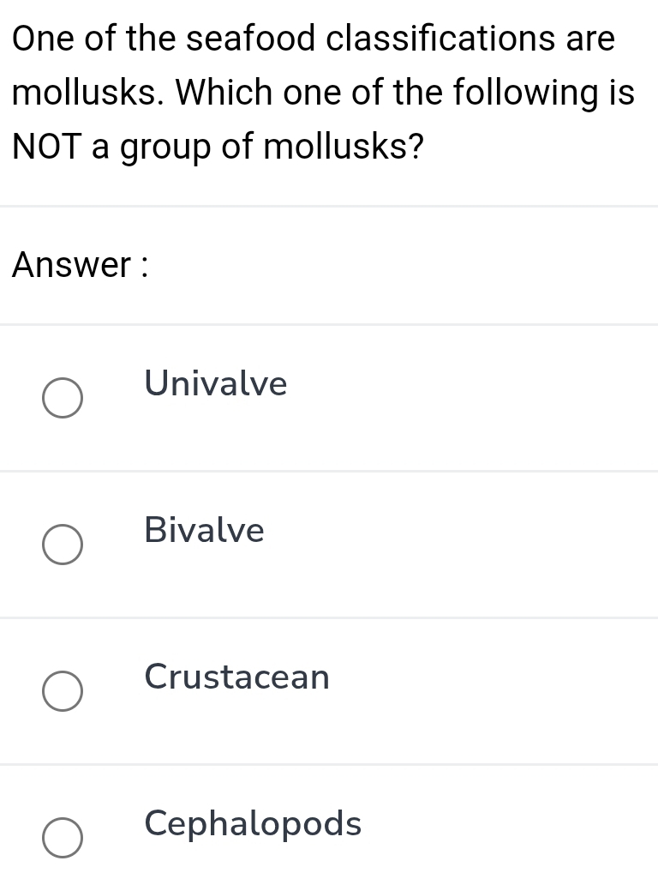The width and height of the screenshot is (658, 885).
Task: Click the Bivalve option label
Action: tap(204, 531)
